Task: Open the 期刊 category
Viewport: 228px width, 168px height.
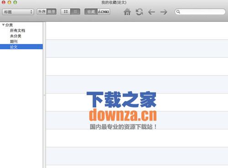Action: pos(14,41)
